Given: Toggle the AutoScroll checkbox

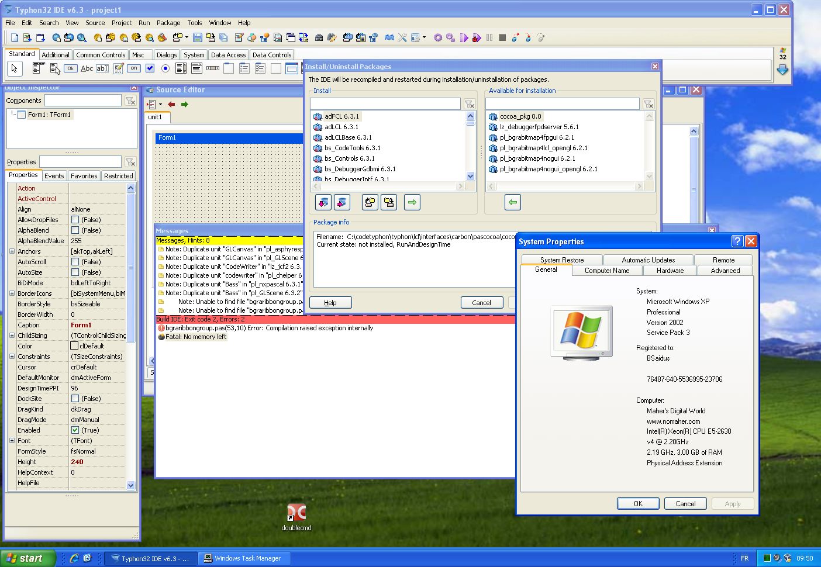Looking at the screenshot, I should pos(75,262).
